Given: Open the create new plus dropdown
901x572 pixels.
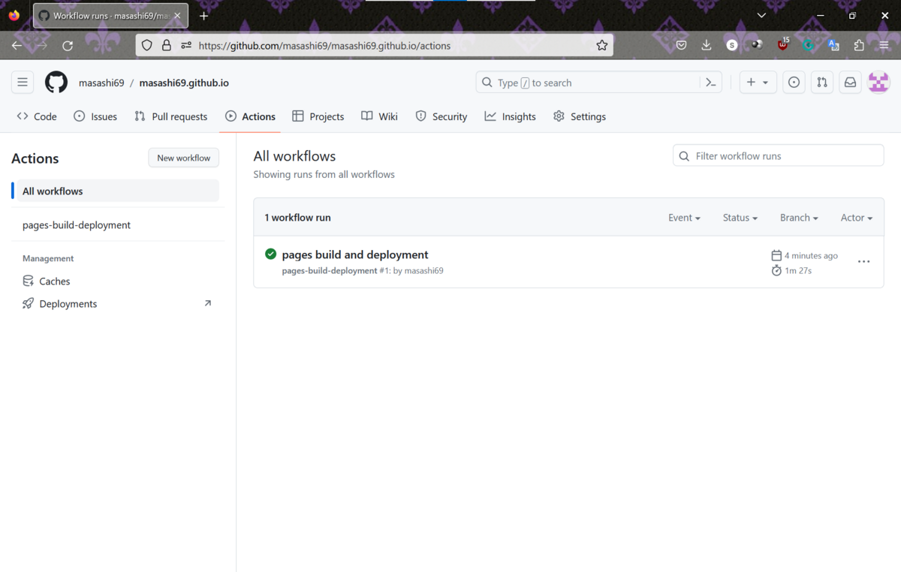Looking at the screenshot, I should coord(758,83).
